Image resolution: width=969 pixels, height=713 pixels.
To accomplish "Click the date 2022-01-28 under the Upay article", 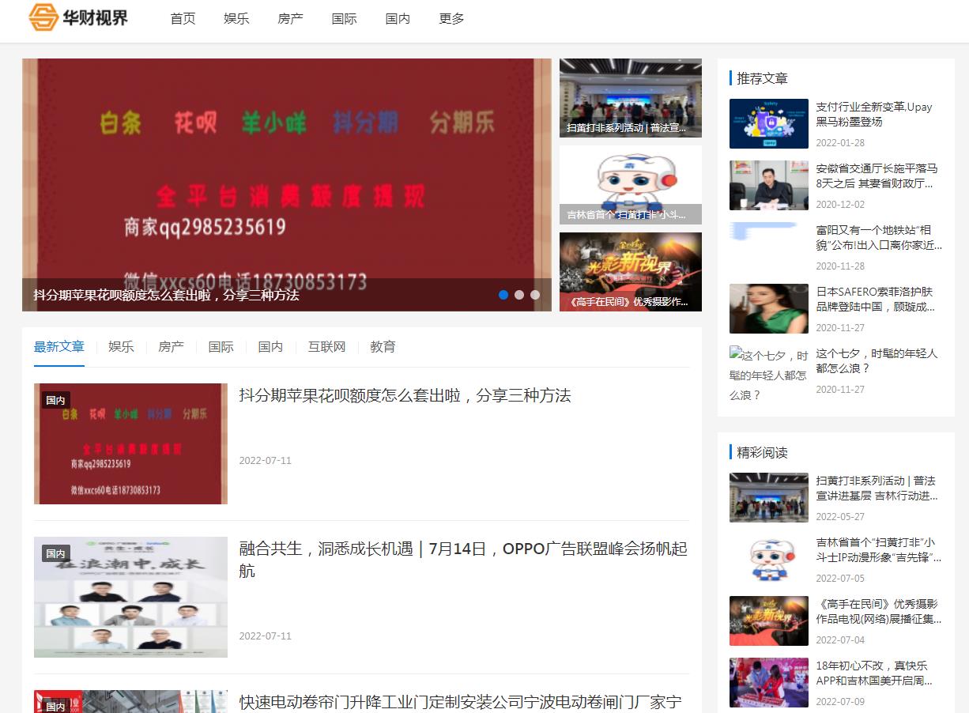I will tap(840, 143).
